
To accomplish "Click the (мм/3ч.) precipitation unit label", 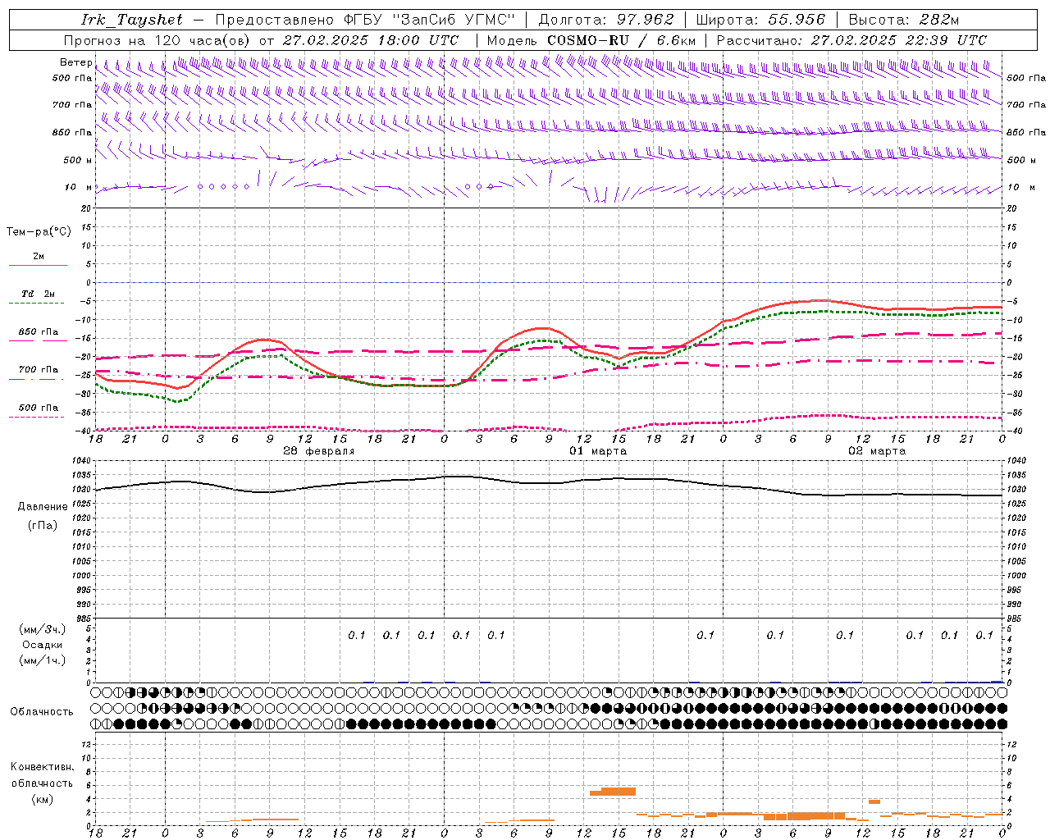I will coord(42,629).
